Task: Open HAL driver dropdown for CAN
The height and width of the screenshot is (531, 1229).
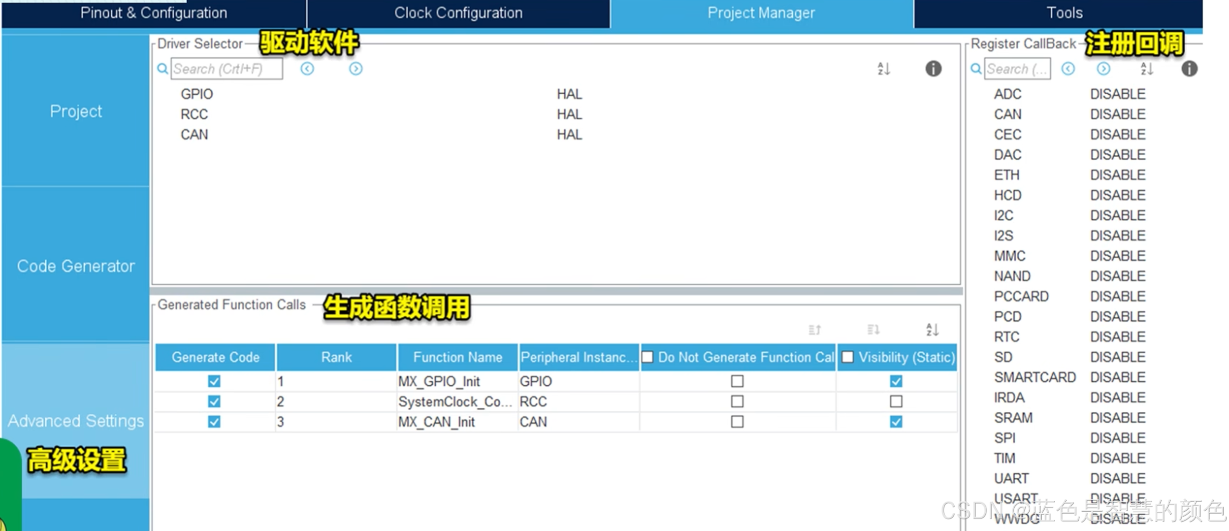Action: tap(569, 135)
